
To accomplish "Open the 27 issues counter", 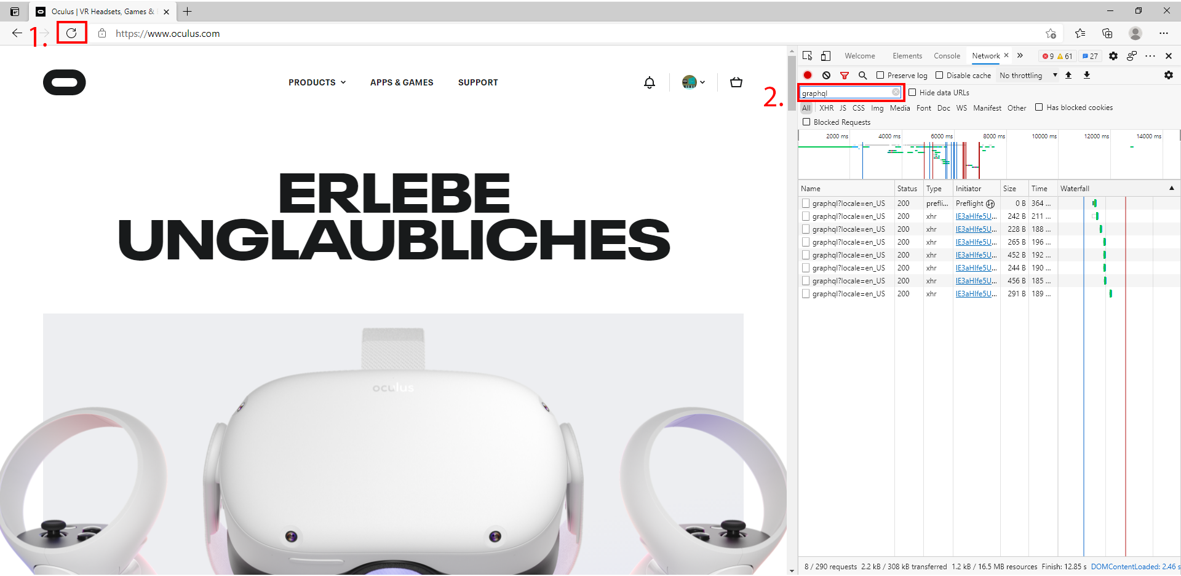I will pyautogui.click(x=1090, y=56).
